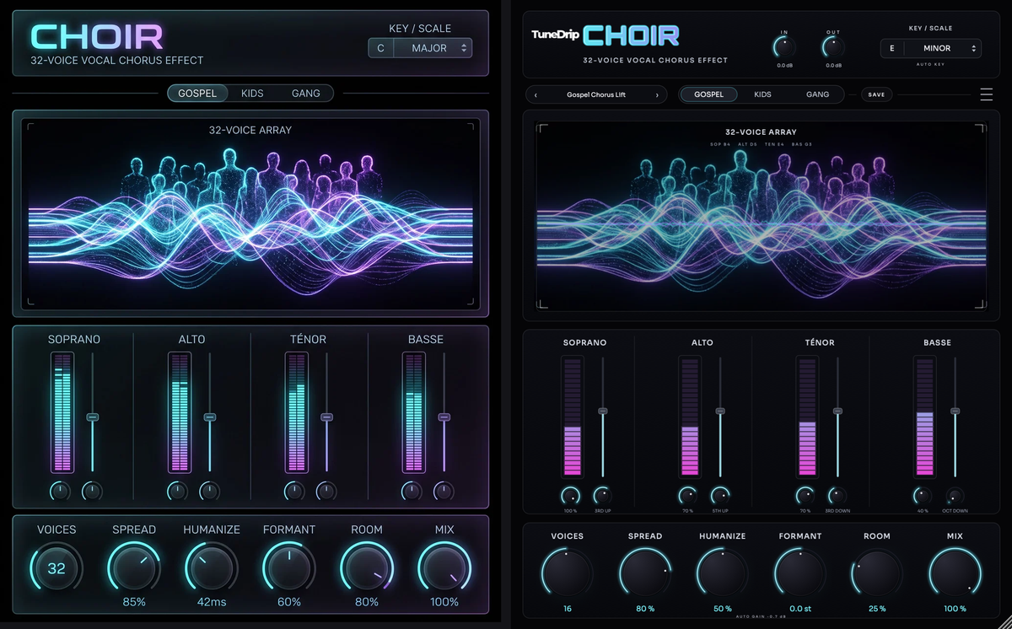Click the AUTO KEY label under Minor
This screenshot has height=629, width=1012.
click(930, 64)
